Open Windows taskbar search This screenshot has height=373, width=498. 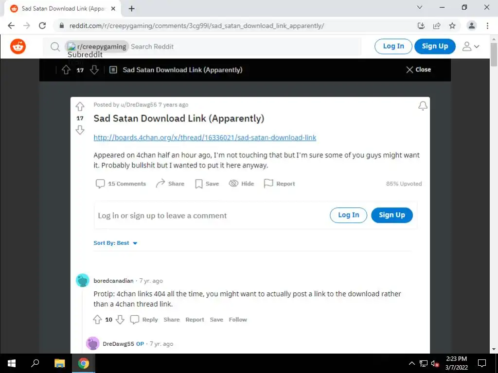[35, 363]
